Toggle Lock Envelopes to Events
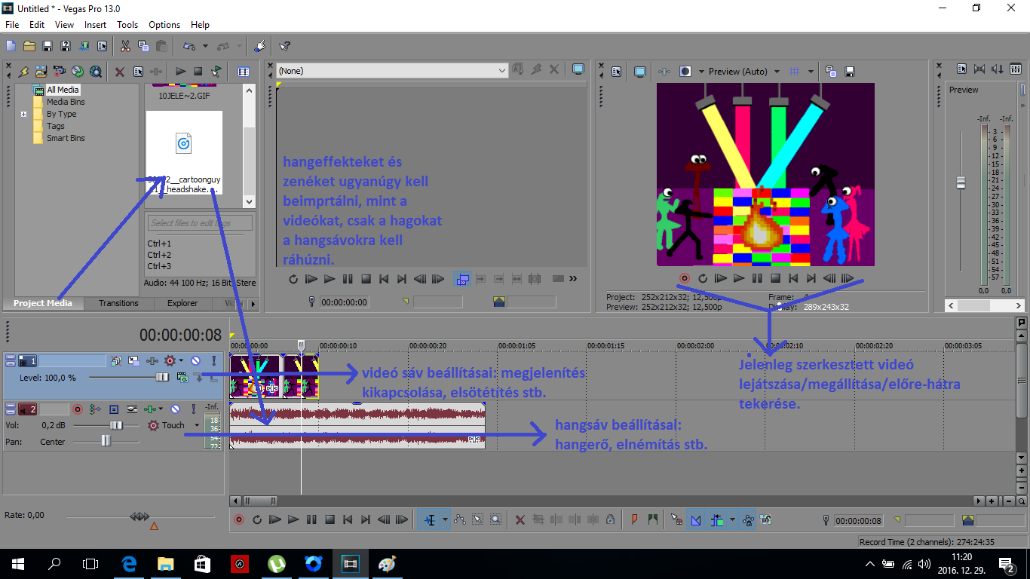The width and height of the screenshot is (1030, 579). (x=748, y=519)
